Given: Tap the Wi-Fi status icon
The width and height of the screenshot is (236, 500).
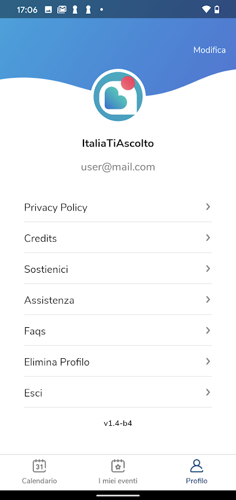Looking at the screenshot, I should [x=206, y=10].
